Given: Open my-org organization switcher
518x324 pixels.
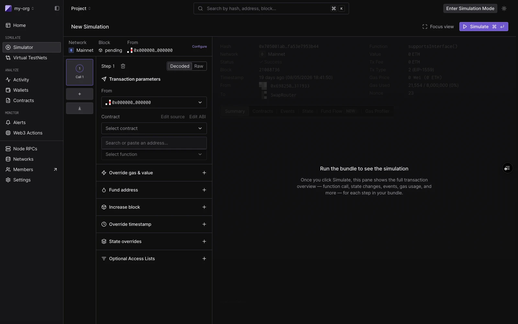Looking at the screenshot, I should coord(20,8).
